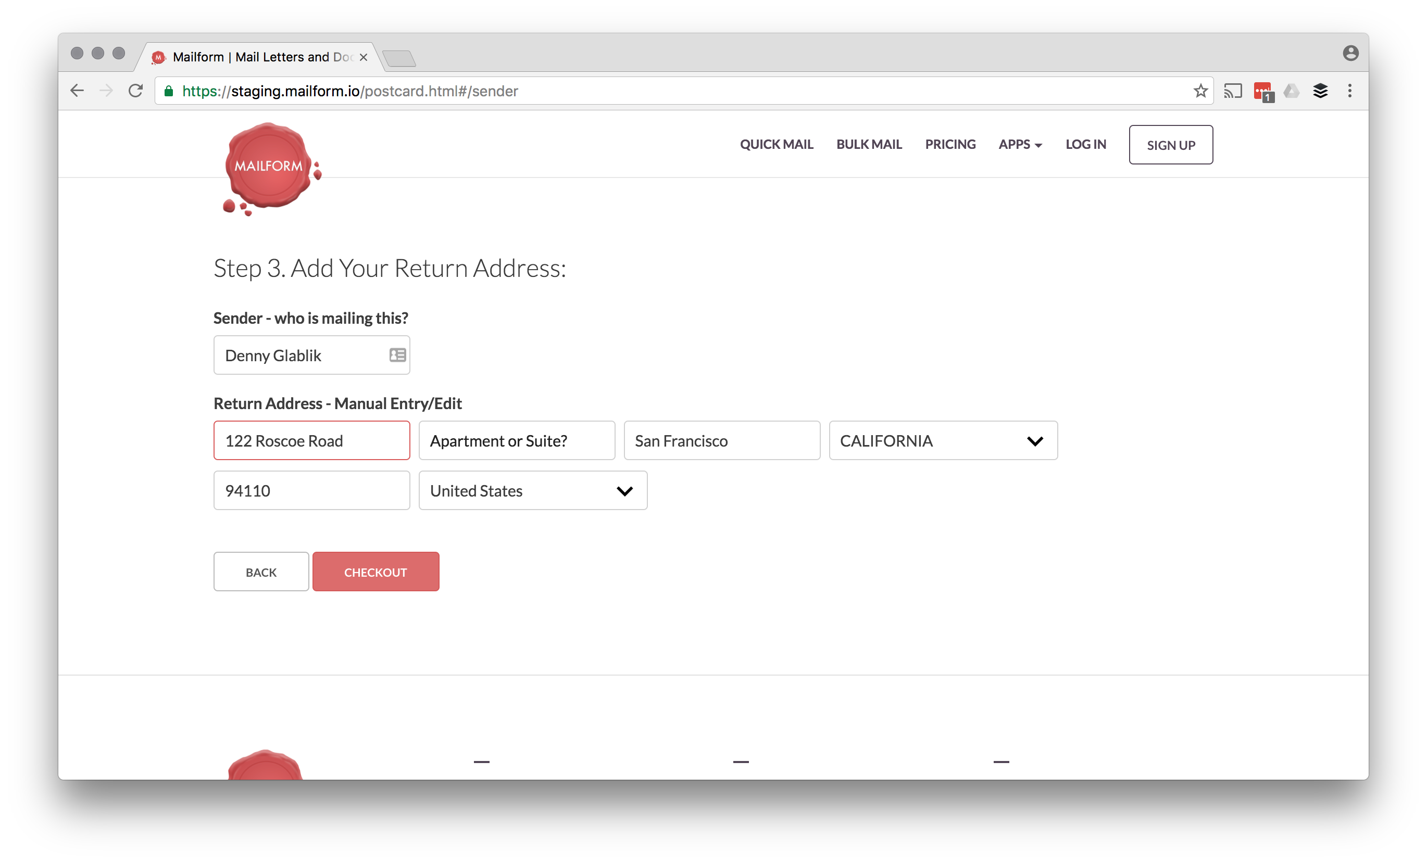Click the BACK button
The height and width of the screenshot is (863, 1427).
(x=260, y=572)
